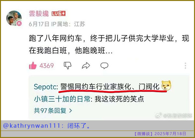Open commenter's avatar picture

pyautogui.click(x=14, y=18)
